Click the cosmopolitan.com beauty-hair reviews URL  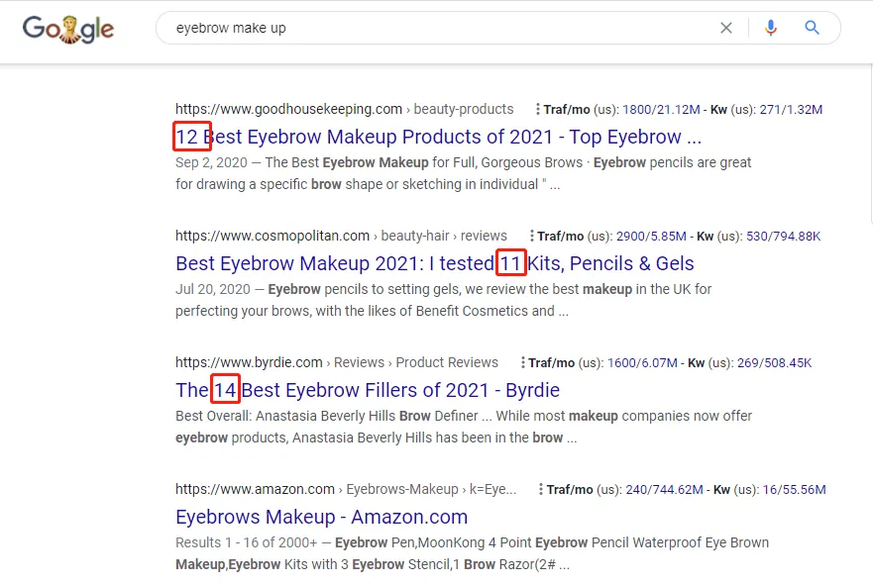341,236
